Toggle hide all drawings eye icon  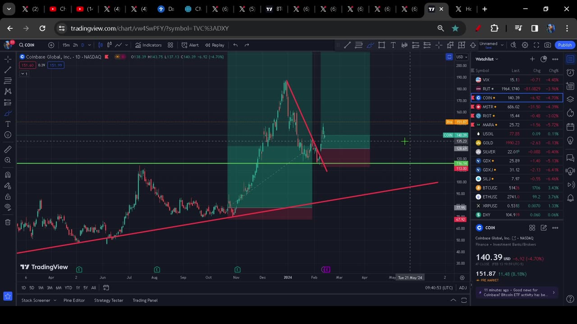pos(8,207)
